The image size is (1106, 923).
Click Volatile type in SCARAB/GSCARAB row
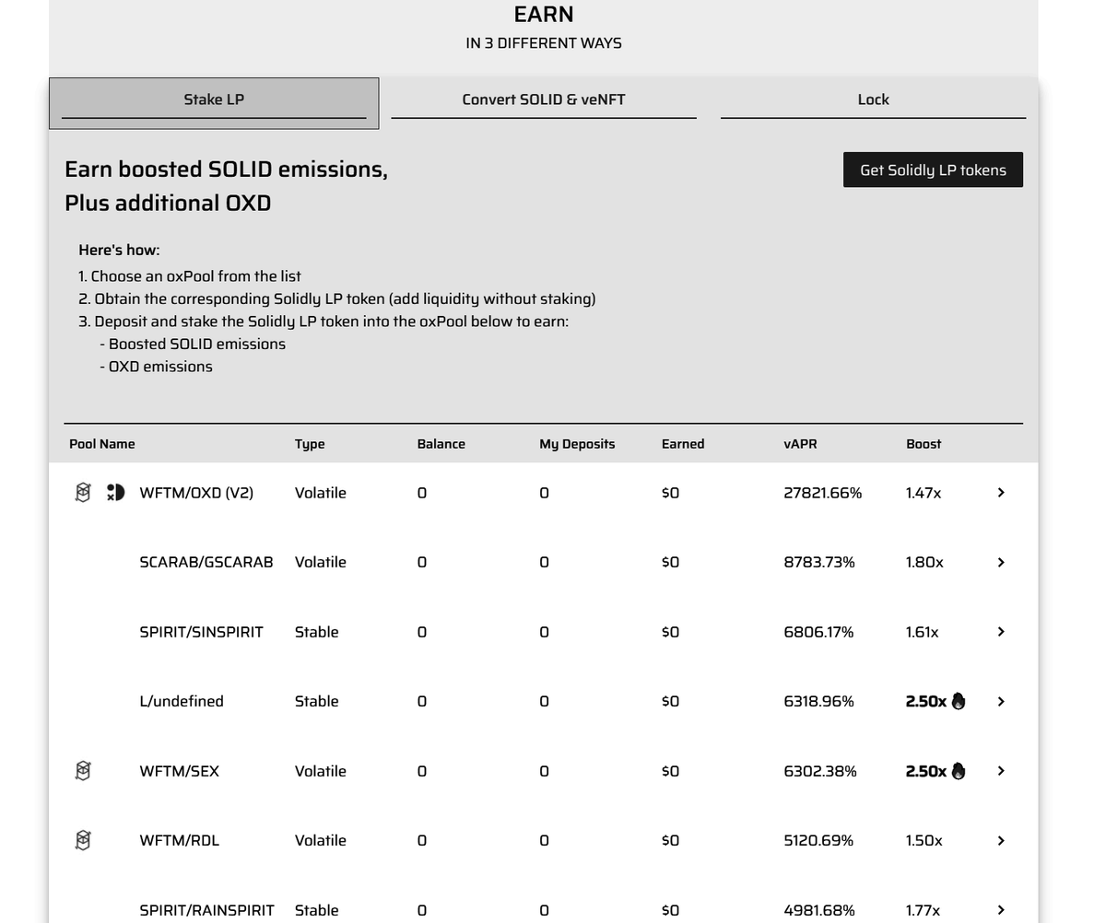321,562
